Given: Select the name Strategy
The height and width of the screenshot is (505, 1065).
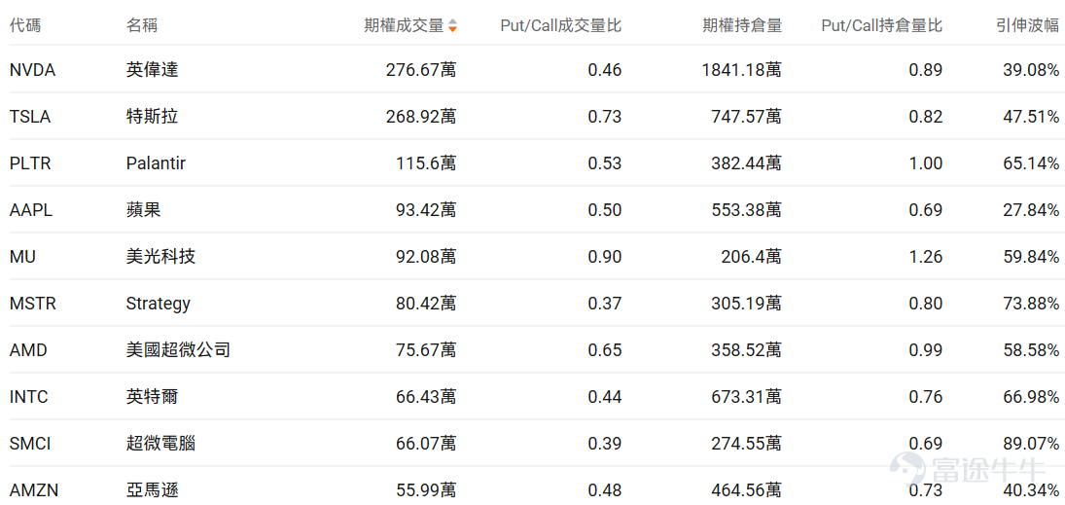Looking at the screenshot, I should tap(159, 304).
